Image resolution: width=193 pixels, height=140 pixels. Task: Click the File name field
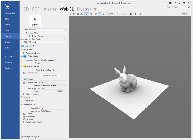coord(48,33)
